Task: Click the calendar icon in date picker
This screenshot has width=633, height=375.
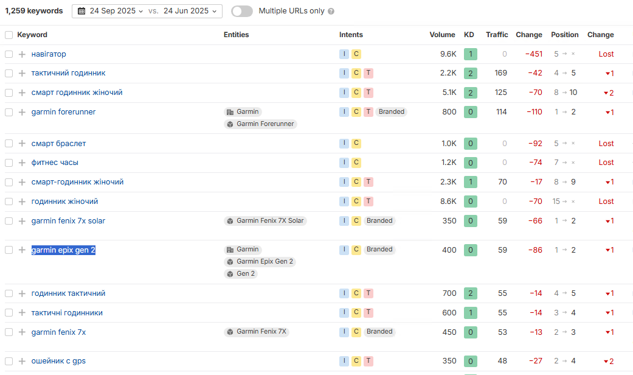Action: (81, 11)
